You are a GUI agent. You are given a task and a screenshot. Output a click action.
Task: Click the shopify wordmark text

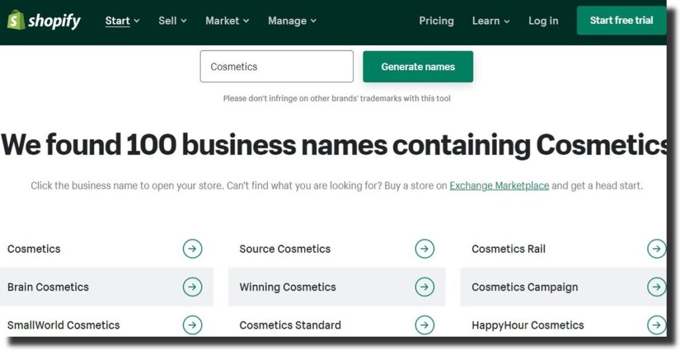point(54,21)
